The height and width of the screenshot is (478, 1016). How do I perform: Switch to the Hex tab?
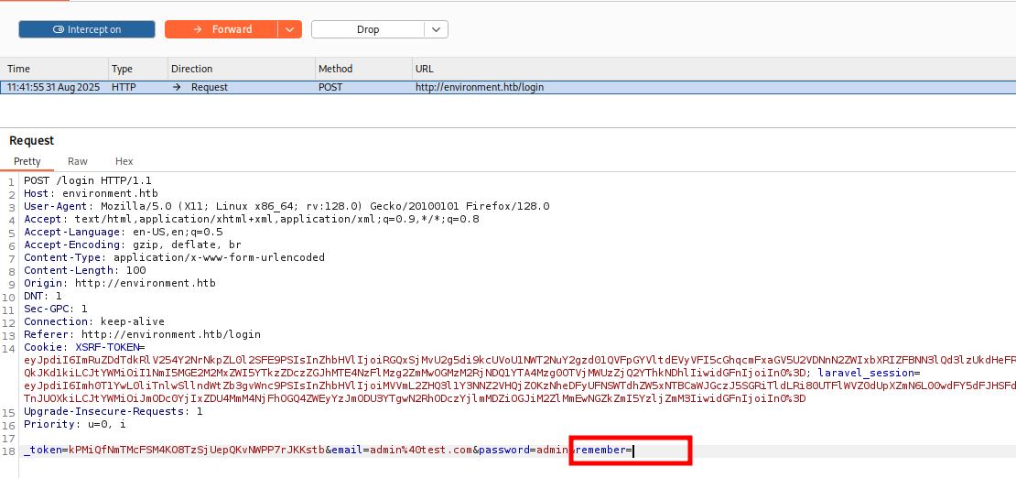tap(124, 161)
